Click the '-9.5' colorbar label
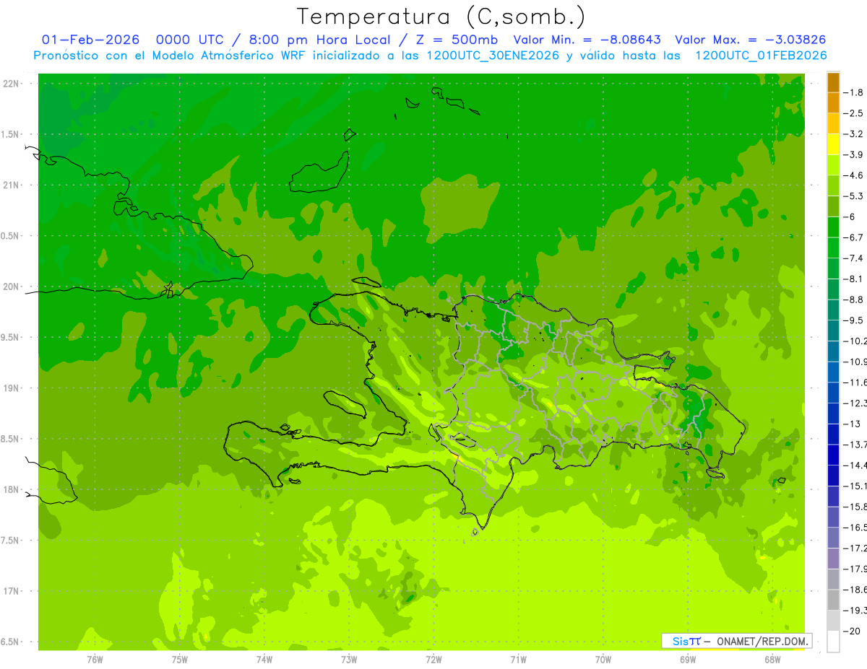 pyautogui.click(x=855, y=320)
